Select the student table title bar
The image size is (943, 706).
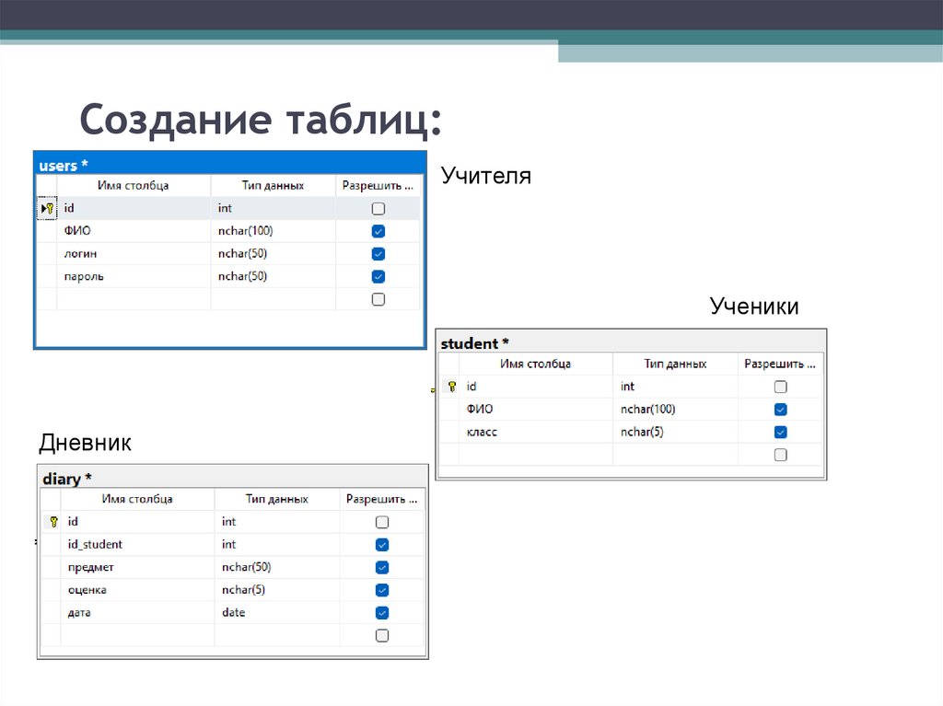[x=631, y=342]
